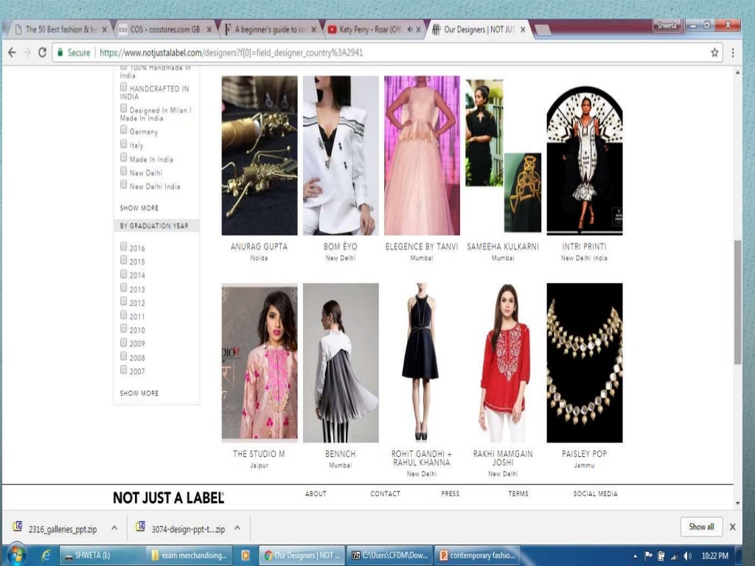Switch to contemporary fashio... PowerPoint taskbar item

[478, 556]
